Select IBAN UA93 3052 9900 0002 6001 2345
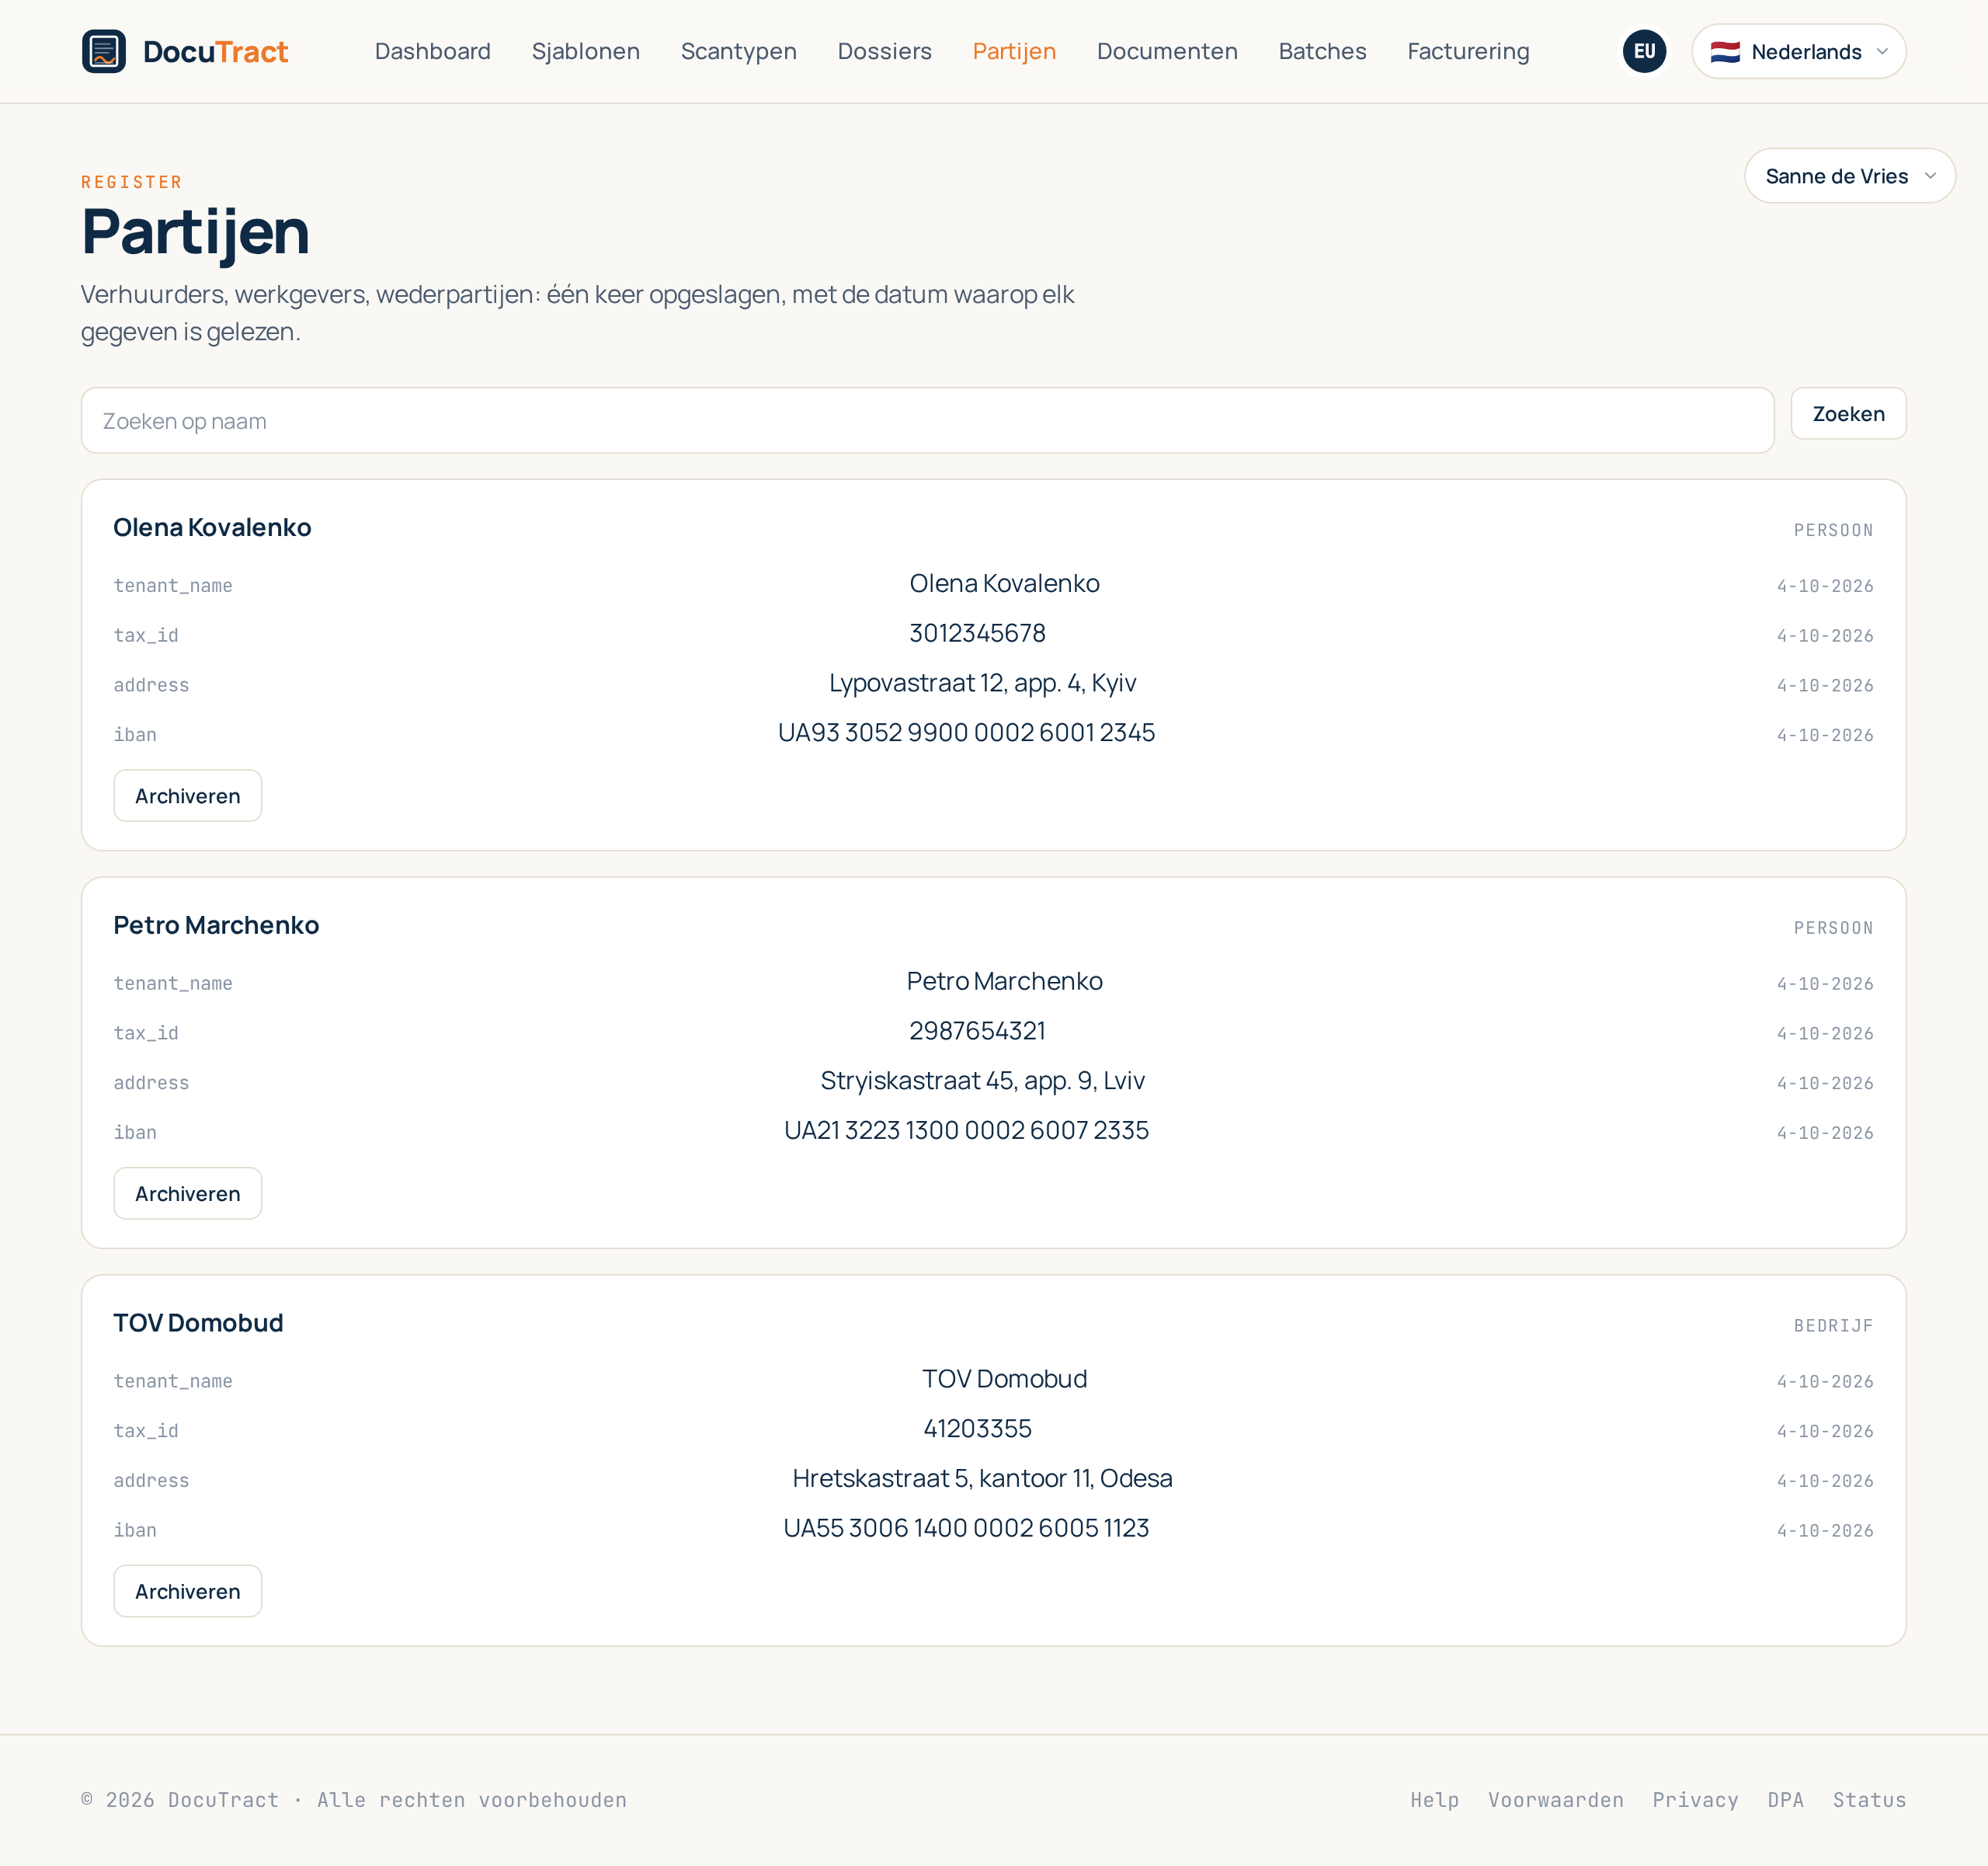 click(966, 733)
